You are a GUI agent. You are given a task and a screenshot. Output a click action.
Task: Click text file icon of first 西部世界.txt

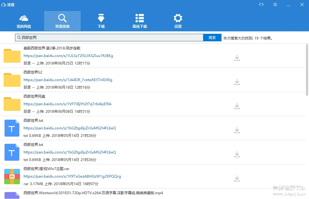click(12, 128)
